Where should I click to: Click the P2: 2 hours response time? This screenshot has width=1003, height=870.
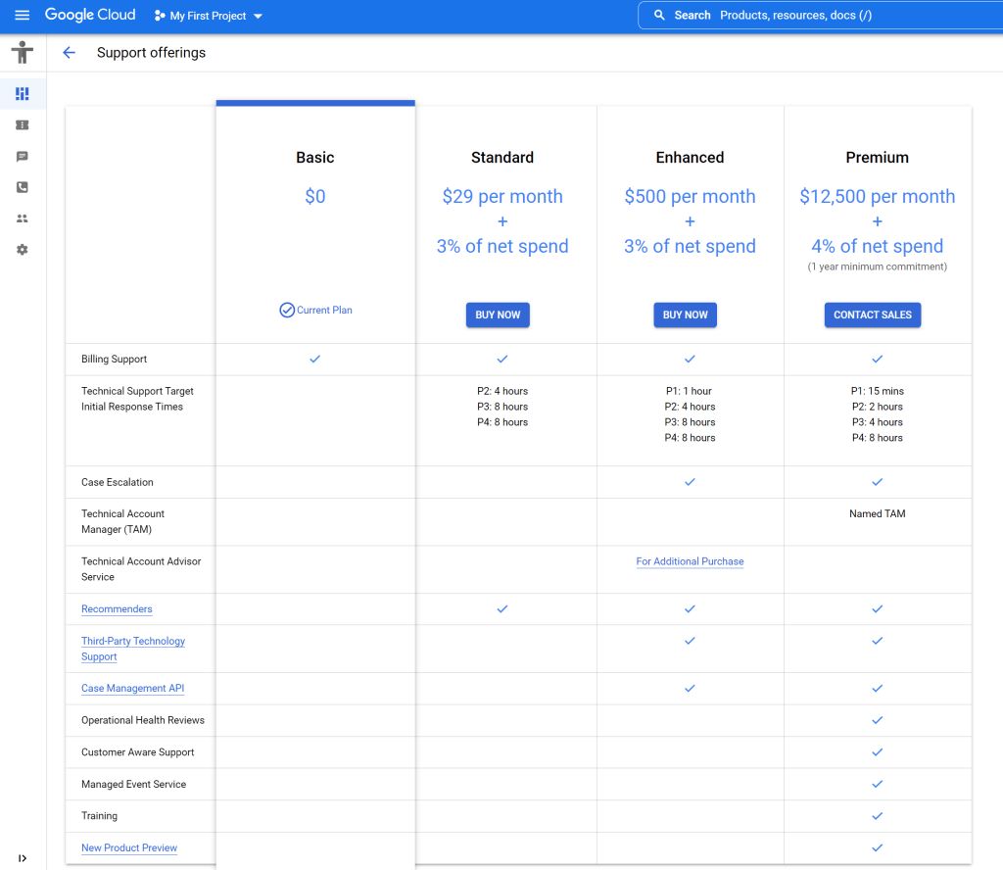877,407
